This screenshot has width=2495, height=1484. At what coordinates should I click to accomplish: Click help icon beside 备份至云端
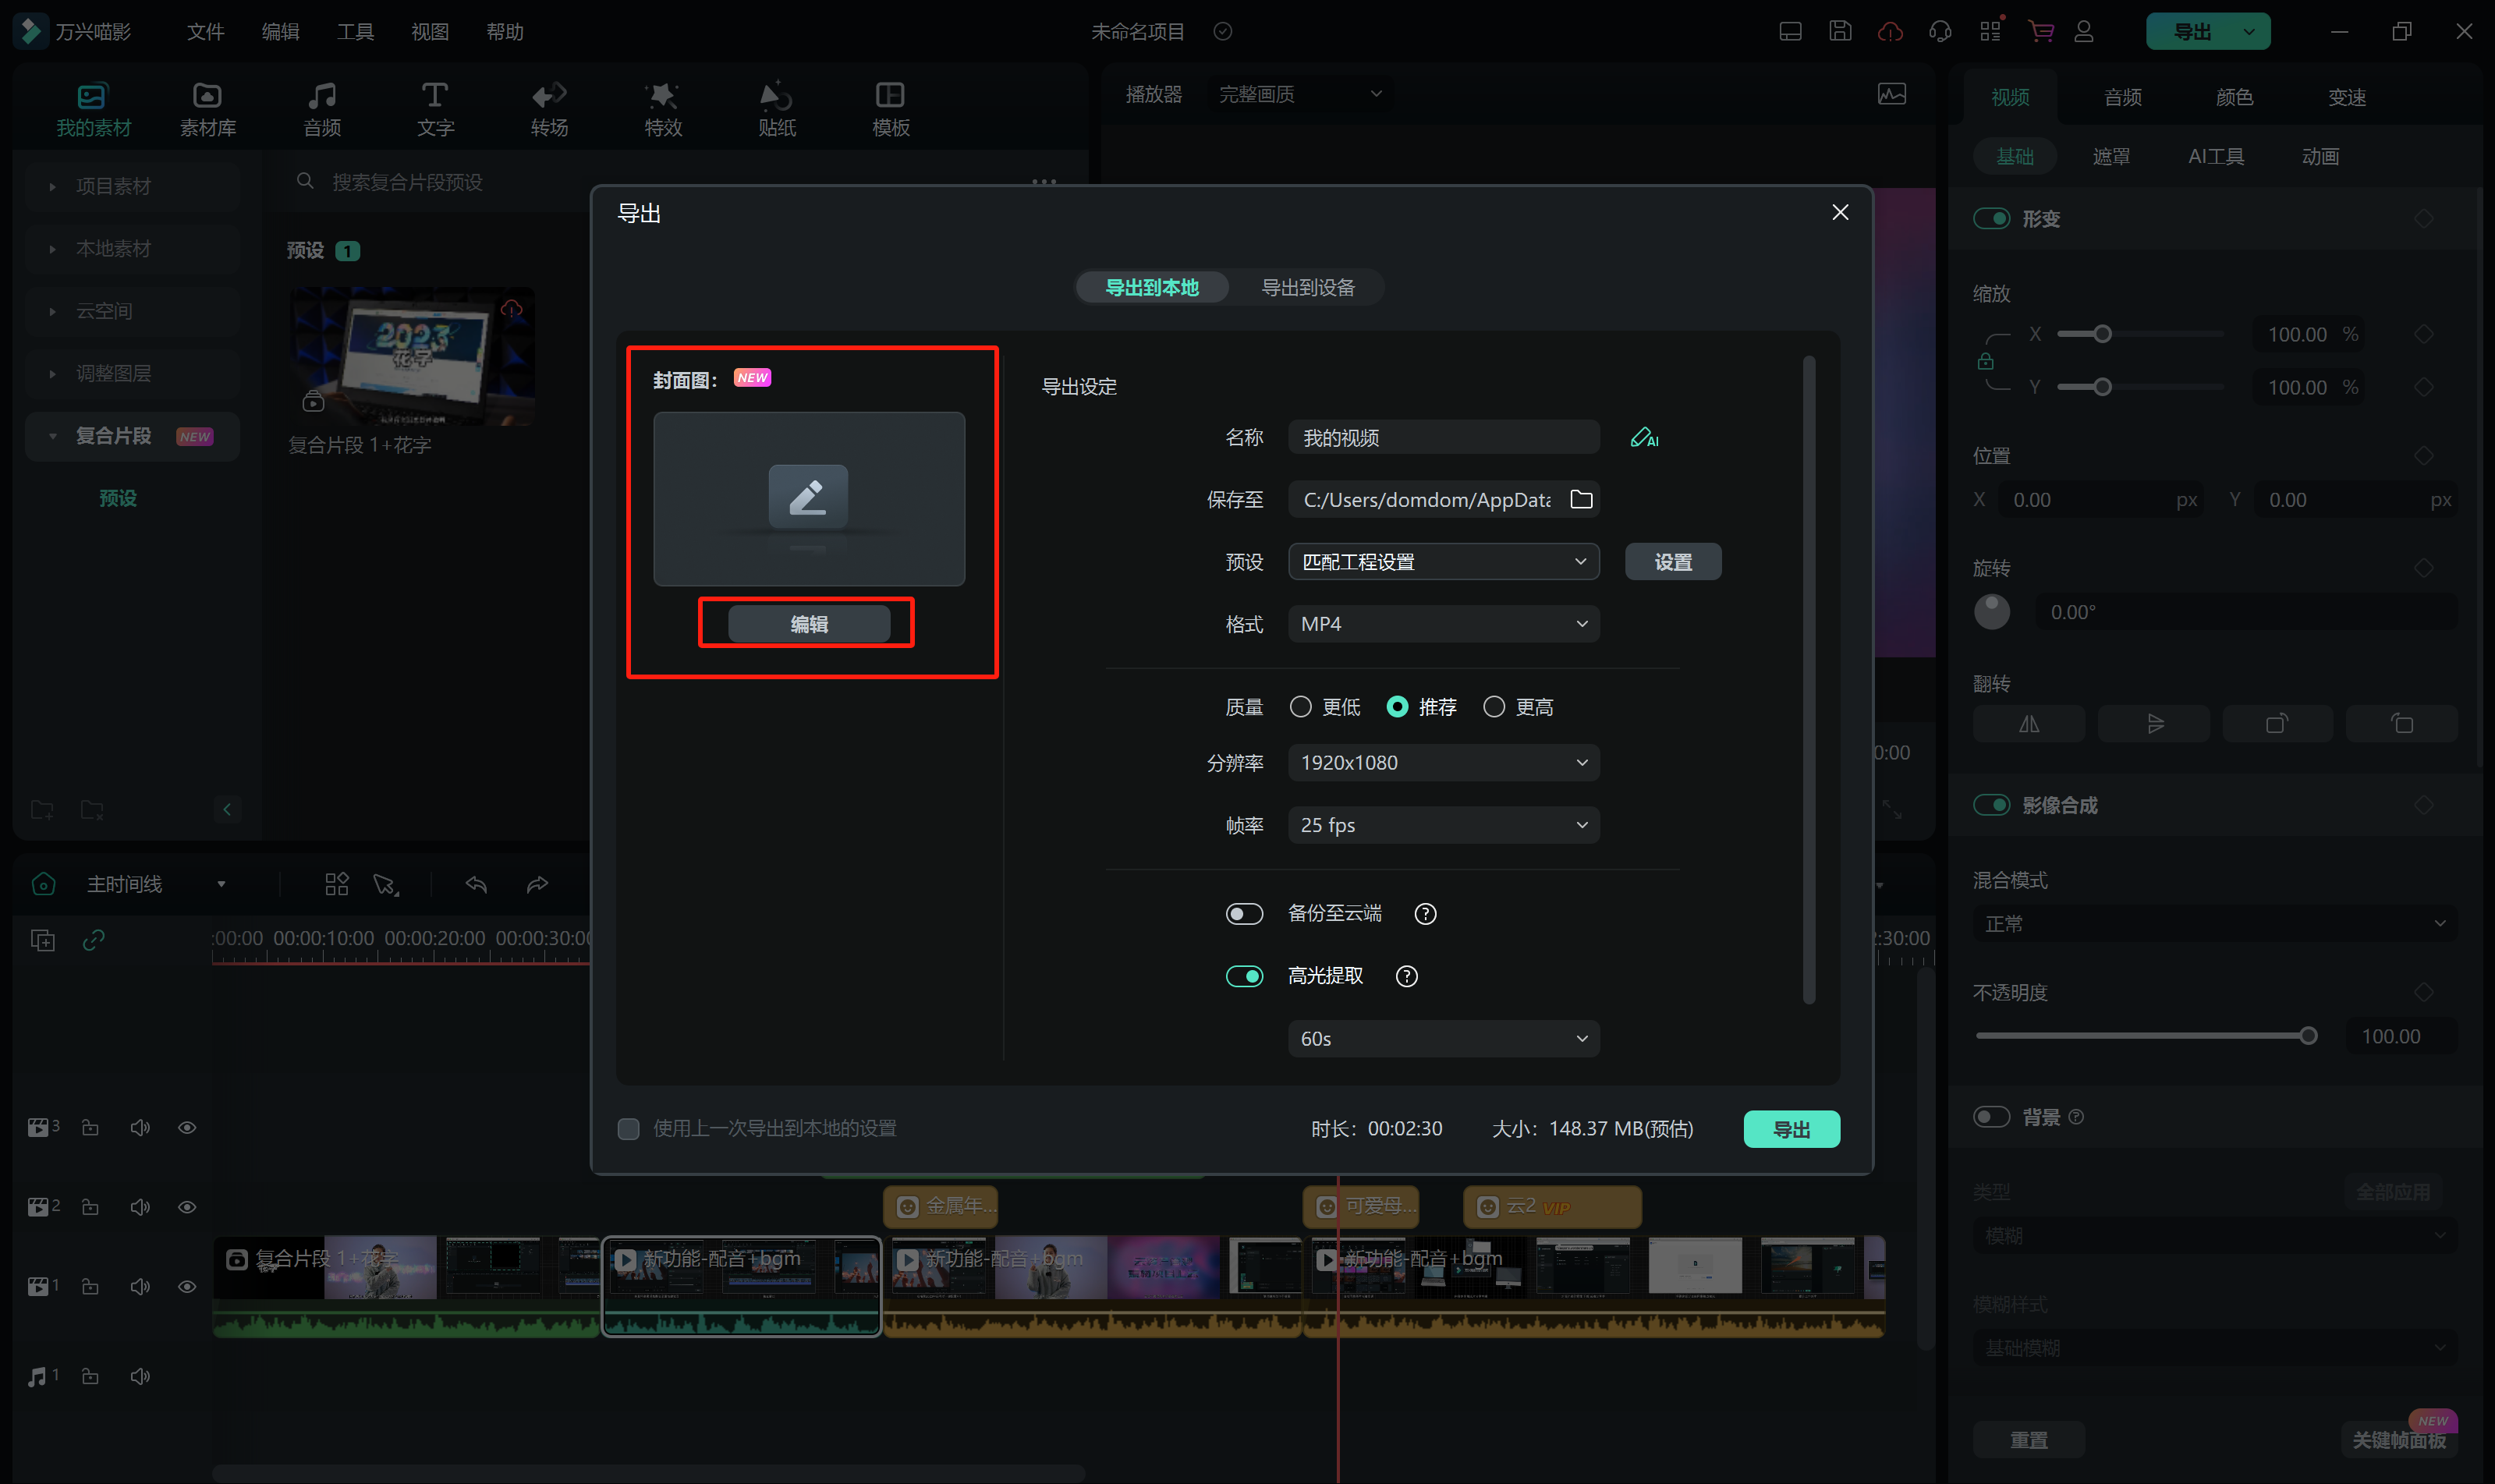pos(1425,913)
